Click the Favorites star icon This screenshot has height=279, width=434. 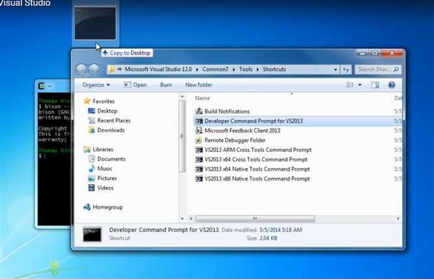(x=87, y=101)
